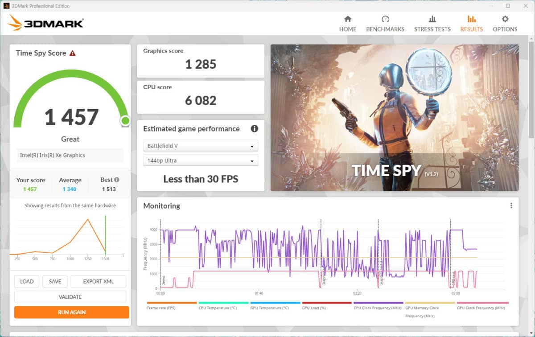Image resolution: width=535 pixels, height=337 pixels.
Task: Expand the Battlefield V game dropdown
Action: [x=200, y=146]
